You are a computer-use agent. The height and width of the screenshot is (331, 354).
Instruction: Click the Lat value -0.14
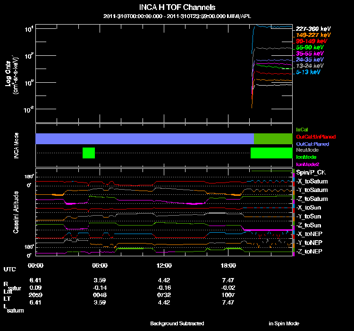tap(100, 287)
